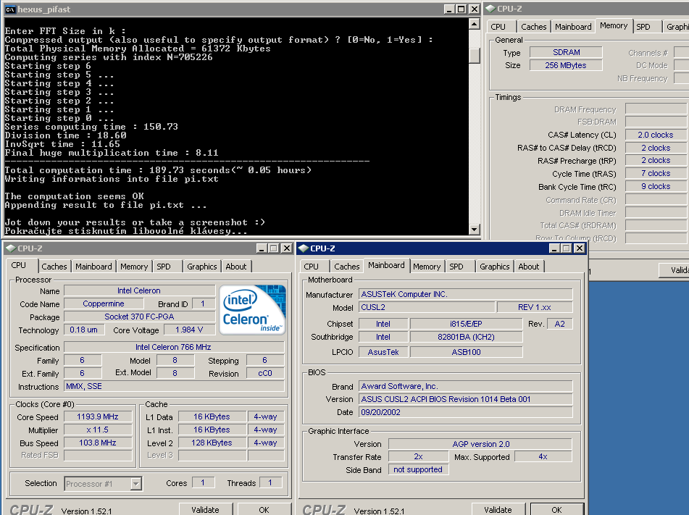Viewport: 689px width, 515px height.
Task: Click the CPU-Z title icon of the Mainboard window
Action: (x=304, y=248)
